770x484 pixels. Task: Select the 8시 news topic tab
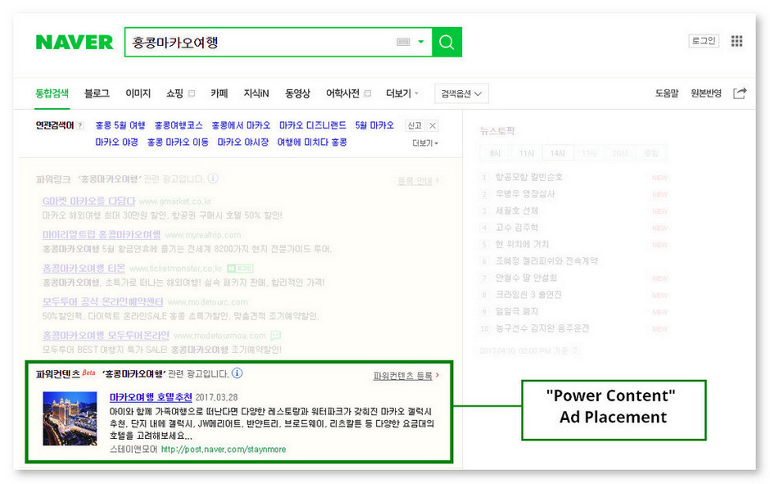495,153
